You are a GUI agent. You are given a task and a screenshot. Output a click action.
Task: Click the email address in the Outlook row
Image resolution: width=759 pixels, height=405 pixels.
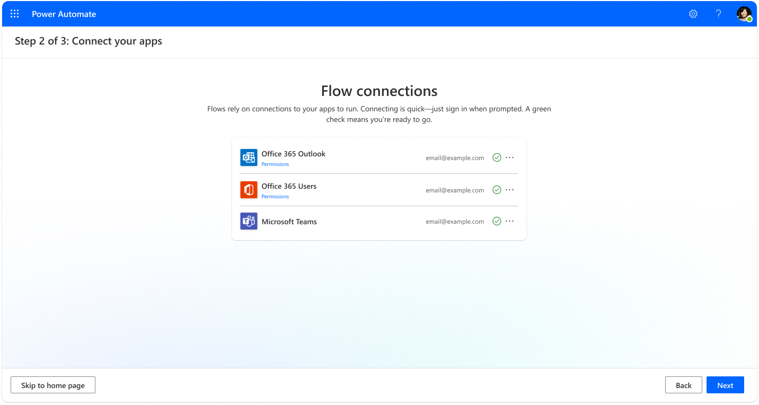click(455, 158)
